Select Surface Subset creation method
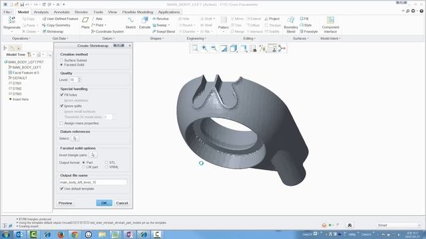 pos(61,60)
